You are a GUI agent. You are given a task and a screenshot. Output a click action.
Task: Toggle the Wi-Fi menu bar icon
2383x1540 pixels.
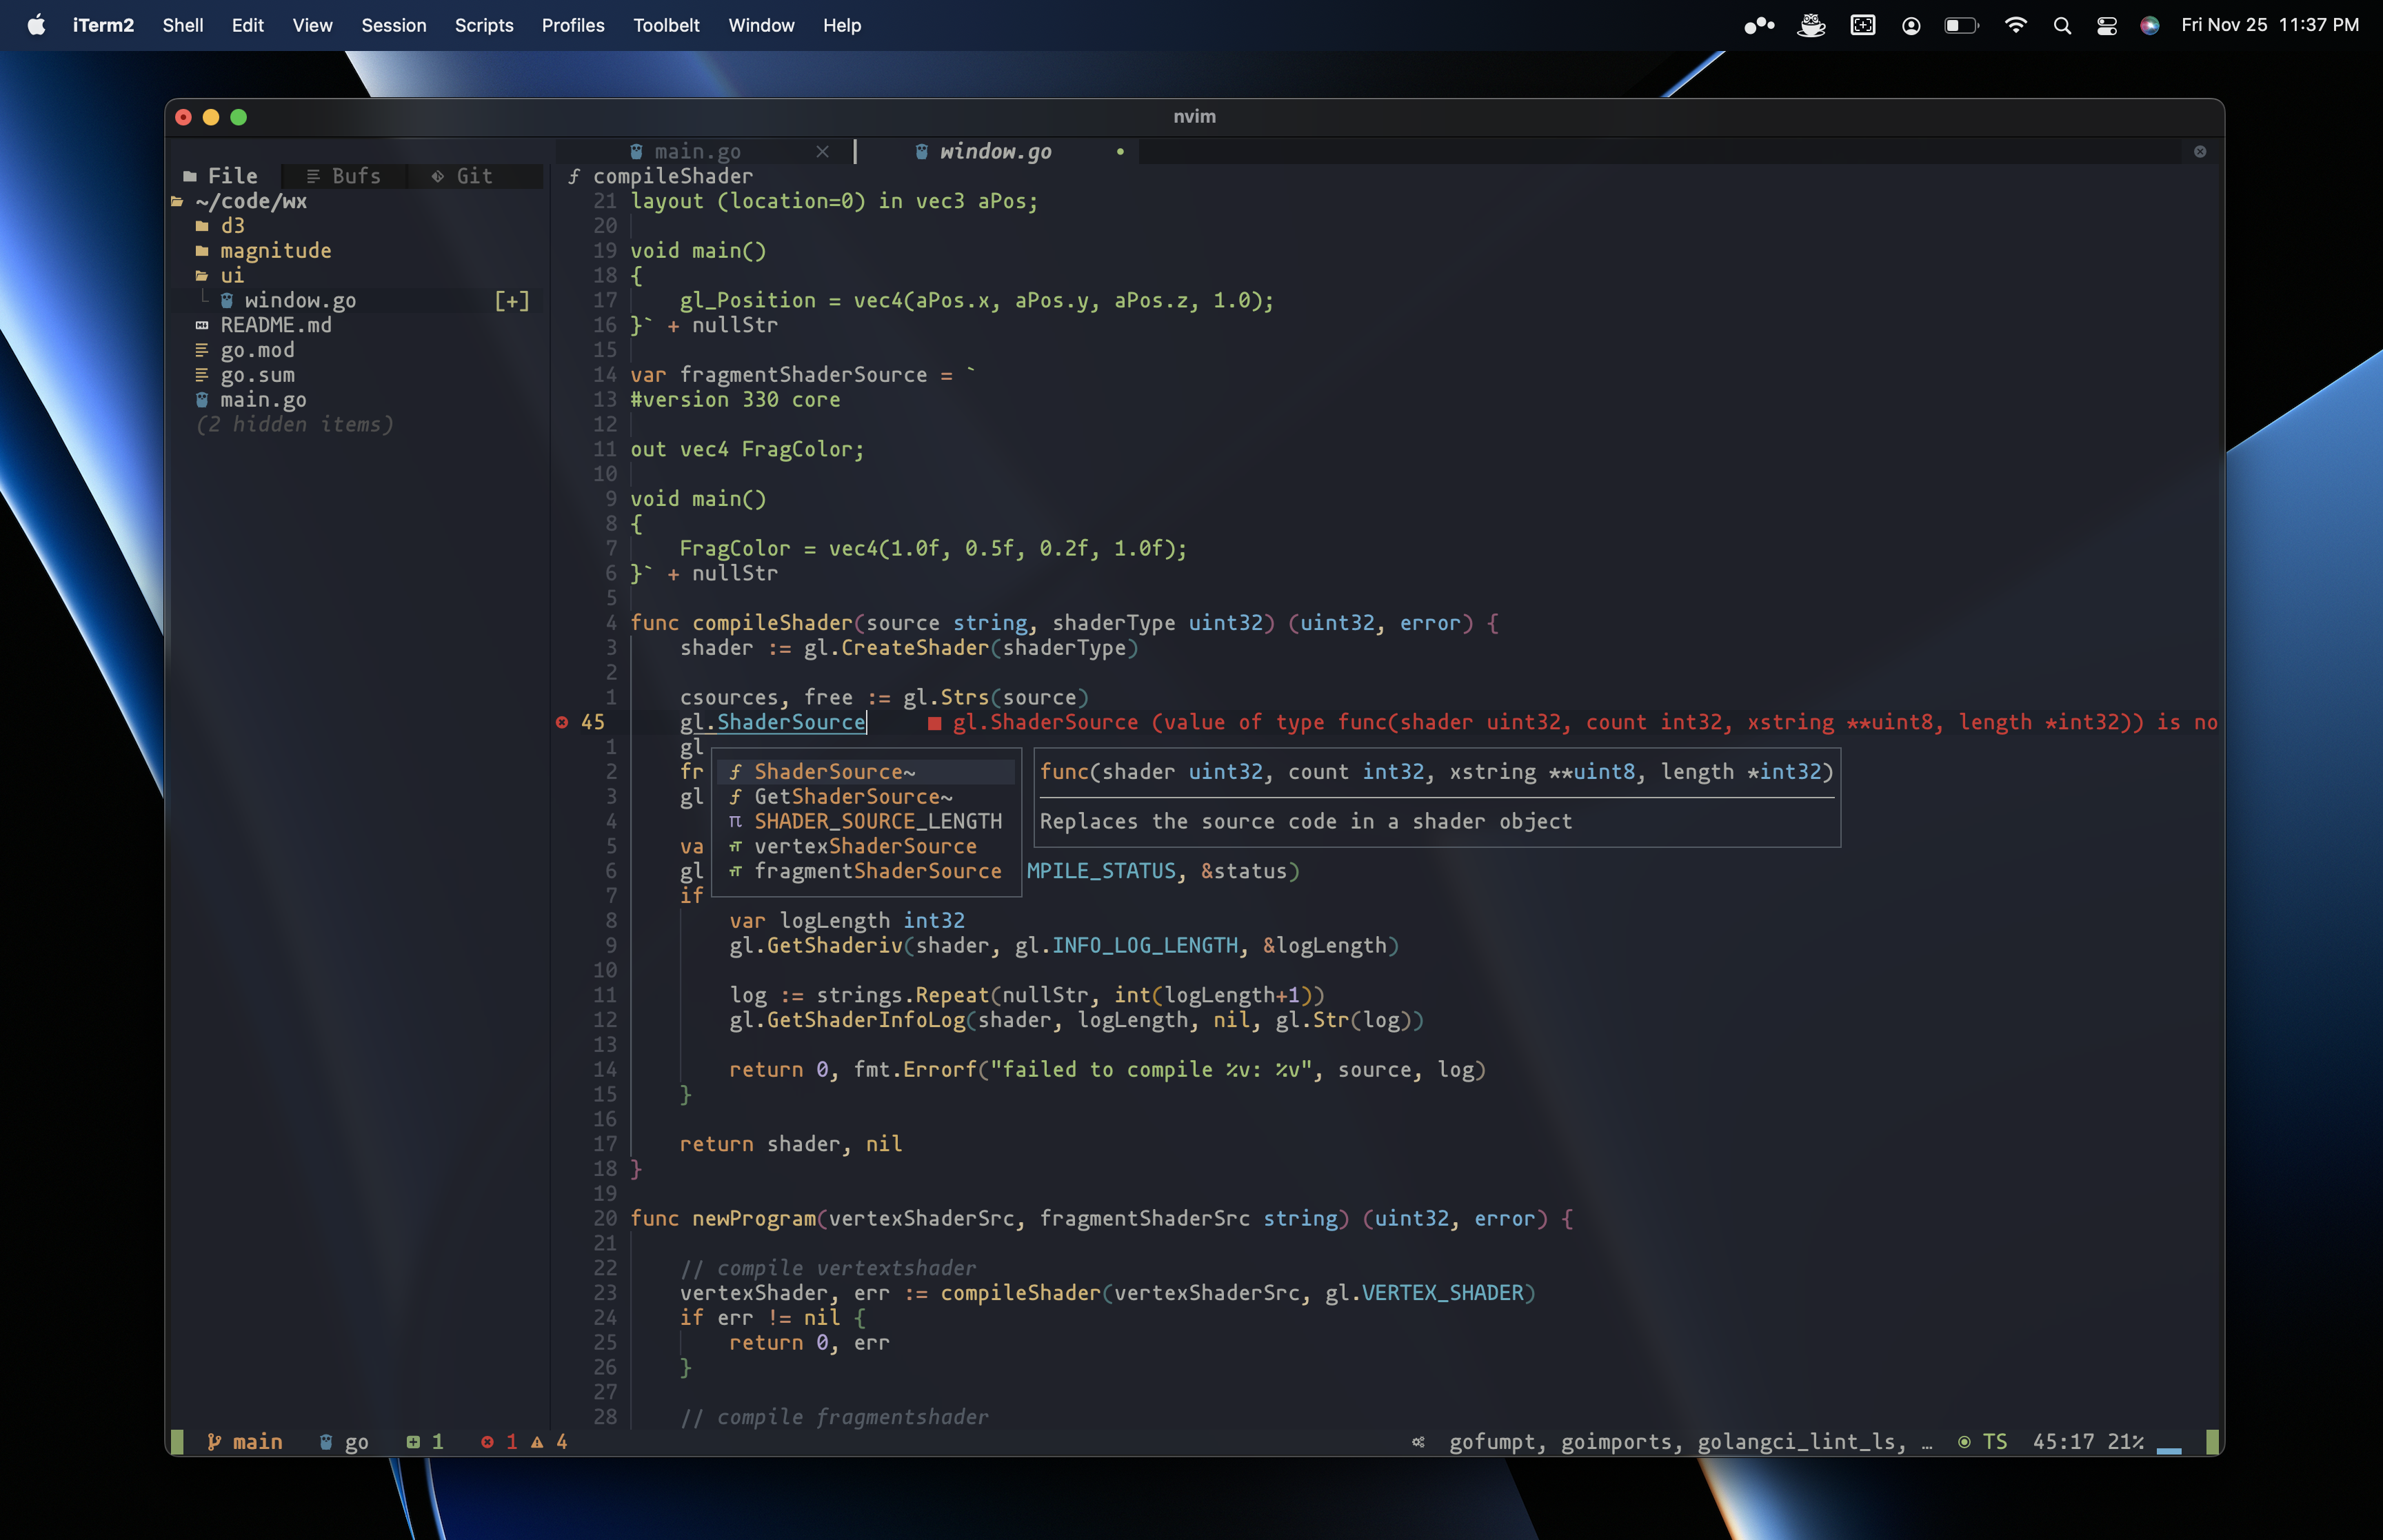pos(2015,26)
